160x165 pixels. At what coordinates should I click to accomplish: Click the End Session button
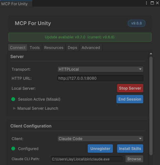click(130, 99)
